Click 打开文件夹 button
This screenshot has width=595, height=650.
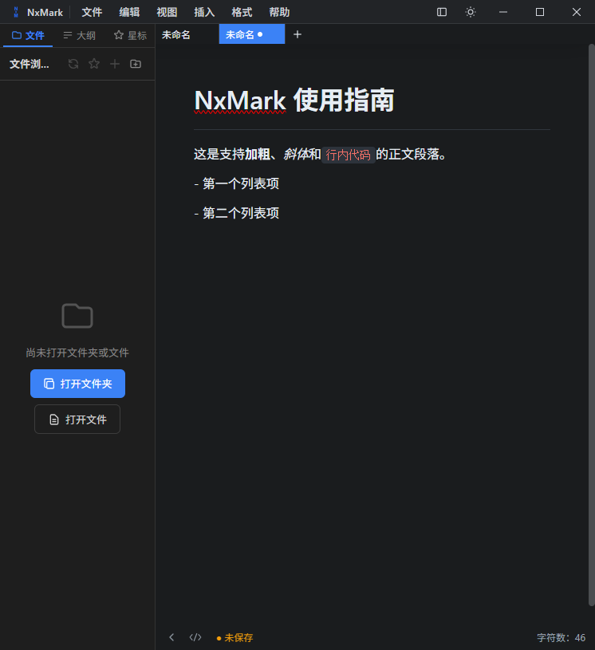[77, 384]
